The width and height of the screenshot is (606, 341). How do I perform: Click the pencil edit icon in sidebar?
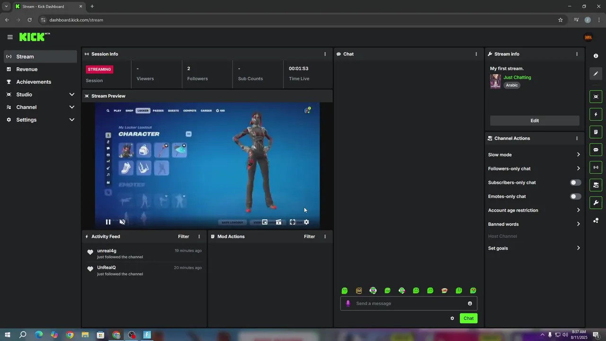pyautogui.click(x=596, y=73)
